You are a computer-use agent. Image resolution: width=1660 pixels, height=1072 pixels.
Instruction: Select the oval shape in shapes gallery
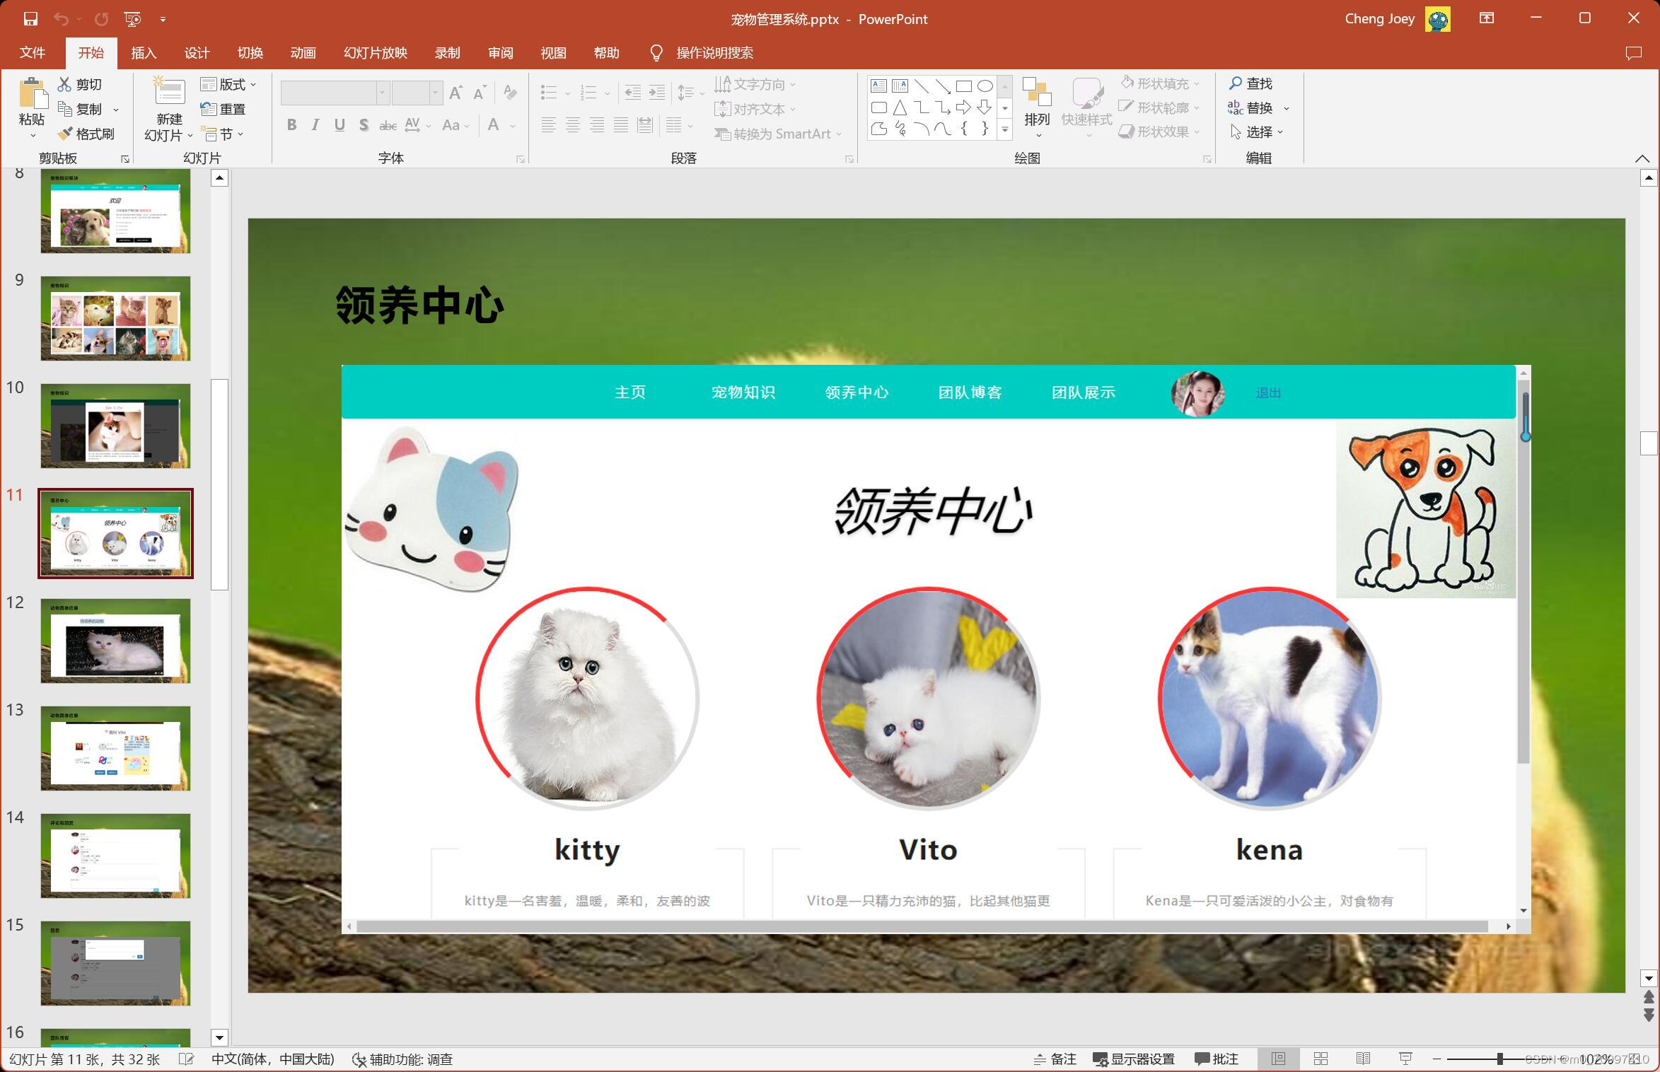[985, 86]
